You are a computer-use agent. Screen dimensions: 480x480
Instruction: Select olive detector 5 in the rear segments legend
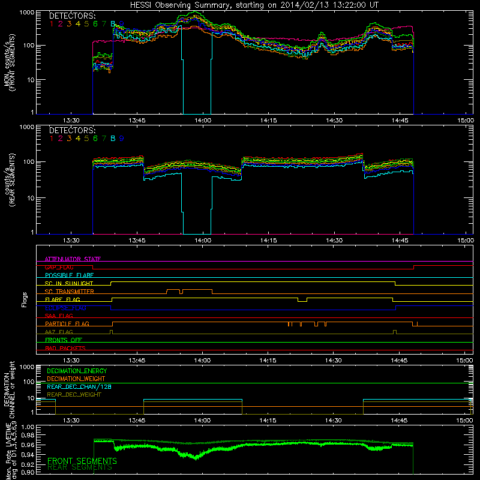(86, 139)
